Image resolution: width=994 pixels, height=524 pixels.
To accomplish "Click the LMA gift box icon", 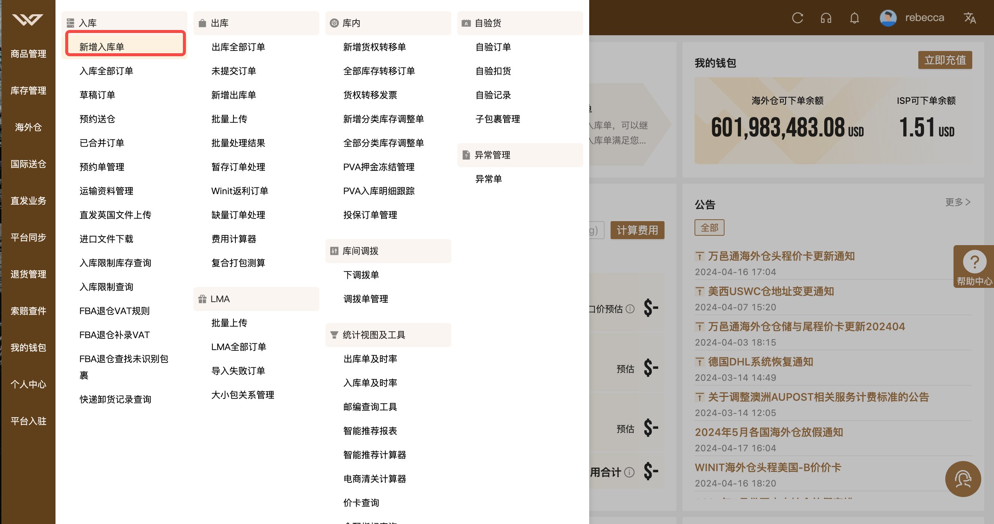I will pyautogui.click(x=202, y=299).
